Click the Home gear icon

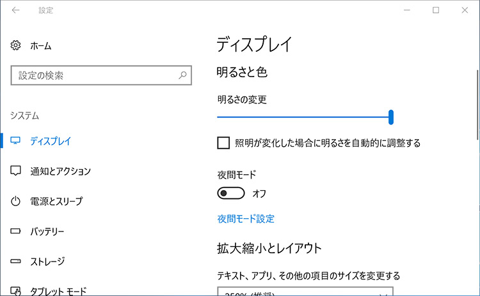(16, 46)
